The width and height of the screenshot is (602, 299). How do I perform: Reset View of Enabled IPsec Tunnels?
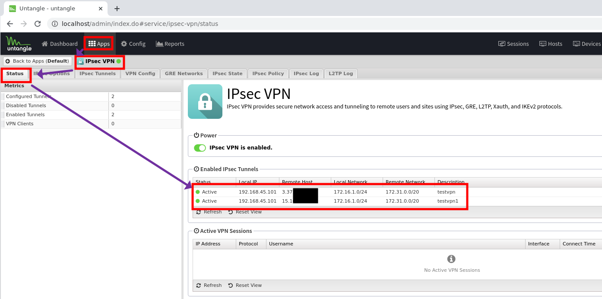click(x=245, y=212)
